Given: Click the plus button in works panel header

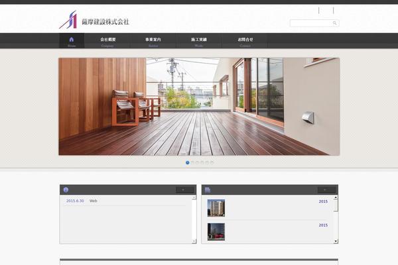Looking at the screenshot, I should [326, 189].
